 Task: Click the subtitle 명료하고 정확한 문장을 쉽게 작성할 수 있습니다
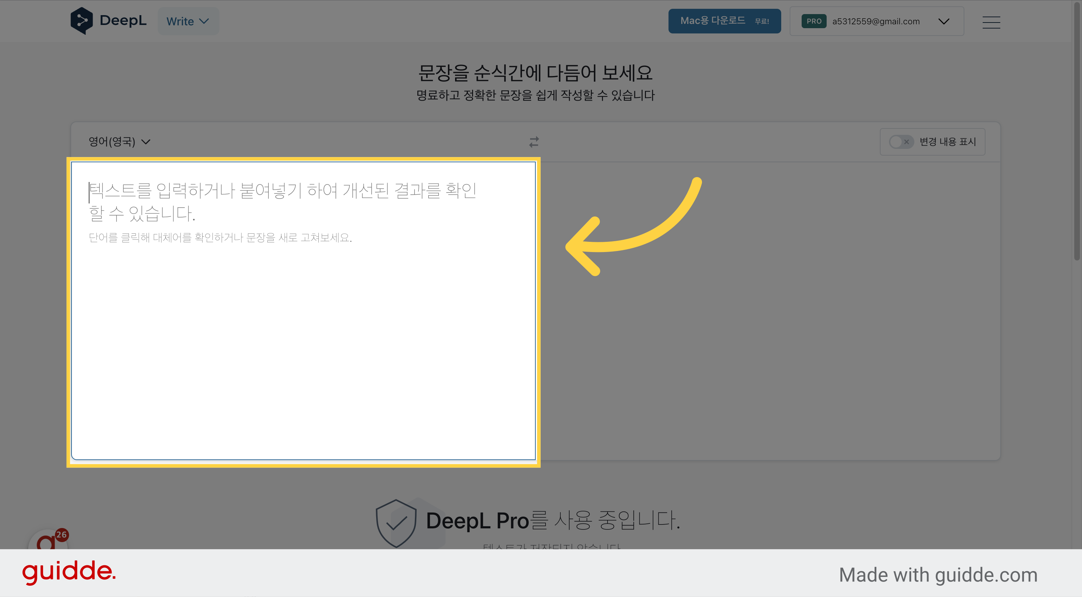tap(535, 95)
